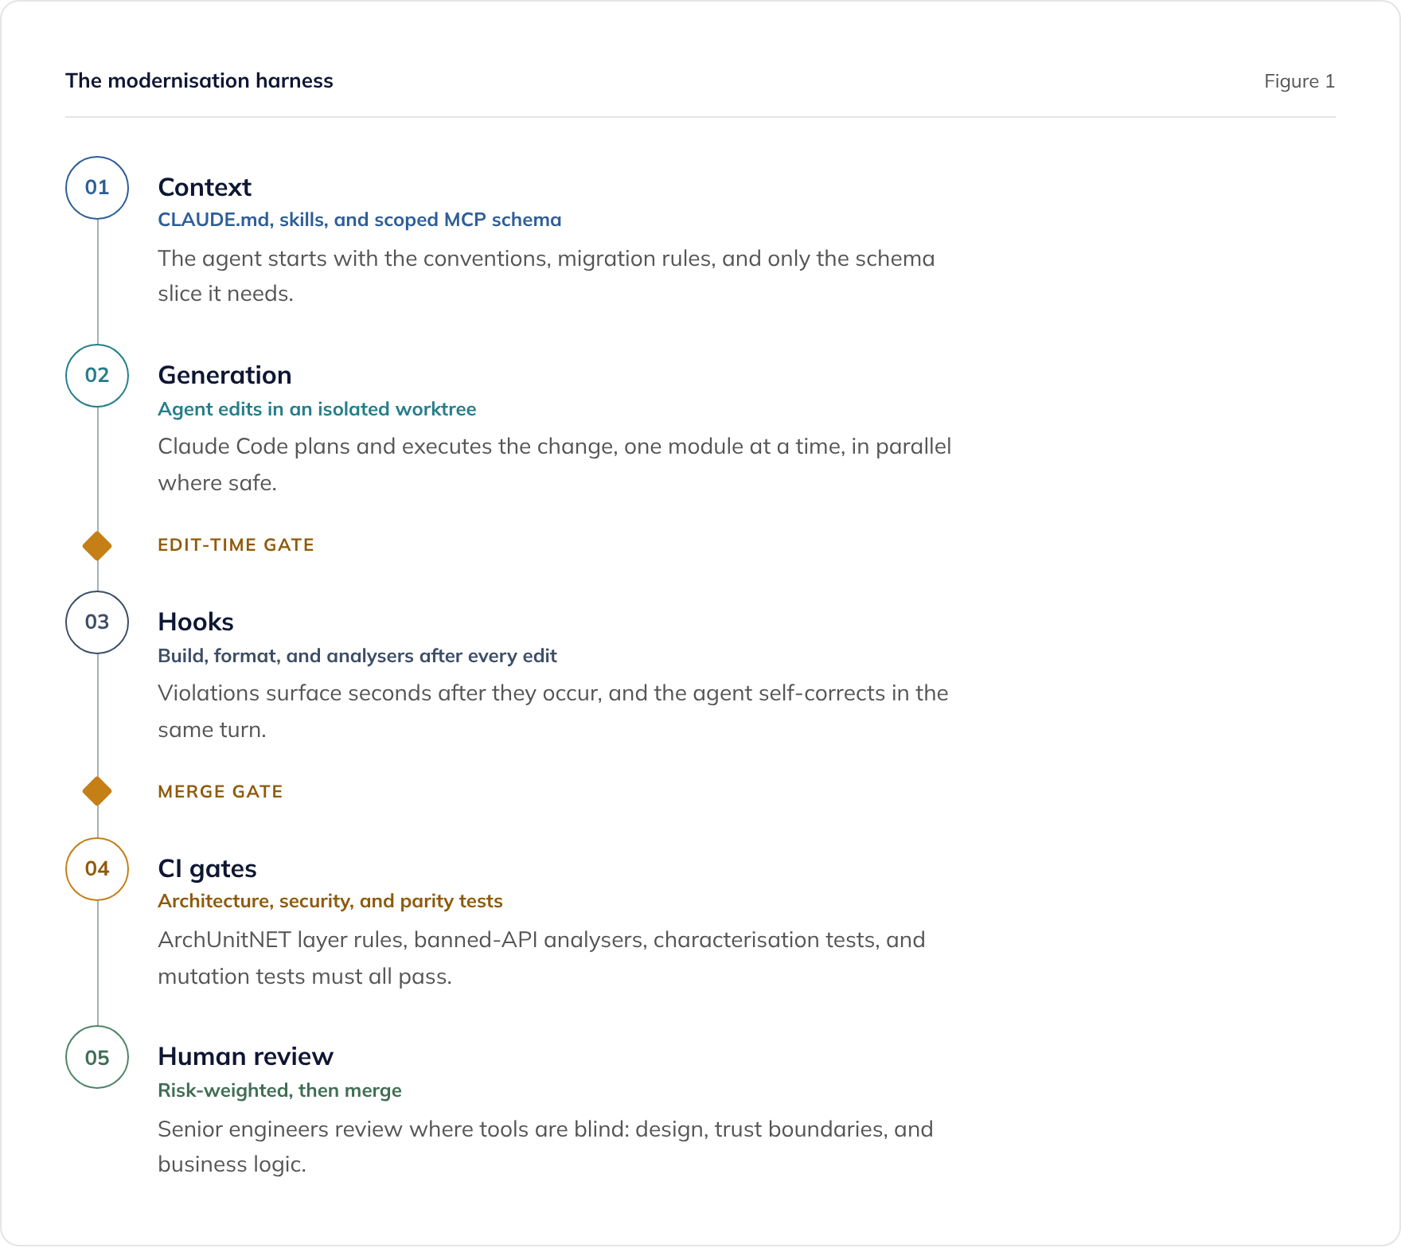
Task: Click the 'Figure 1' caption label
Action: [1299, 81]
